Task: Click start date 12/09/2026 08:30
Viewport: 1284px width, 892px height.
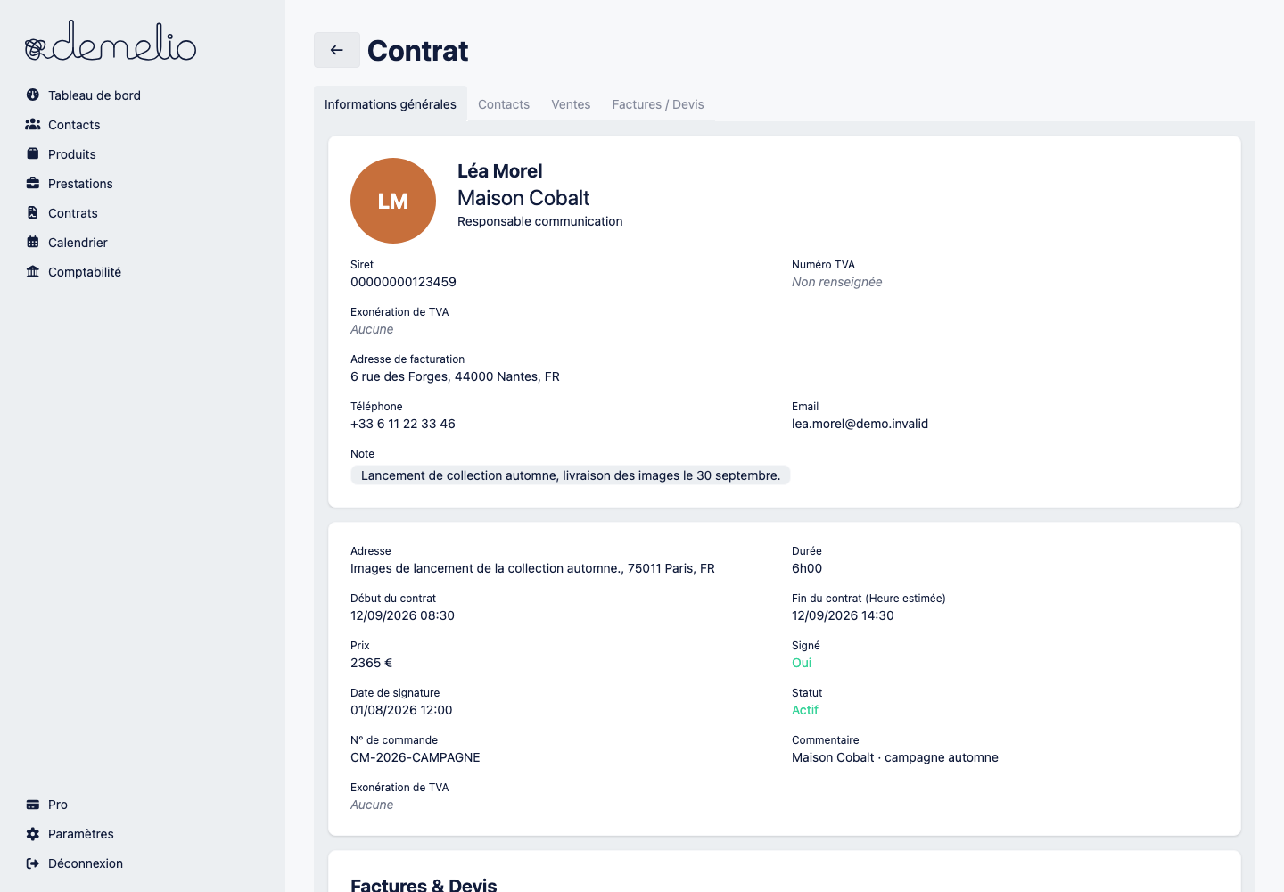Action: [x=402, y=615]
